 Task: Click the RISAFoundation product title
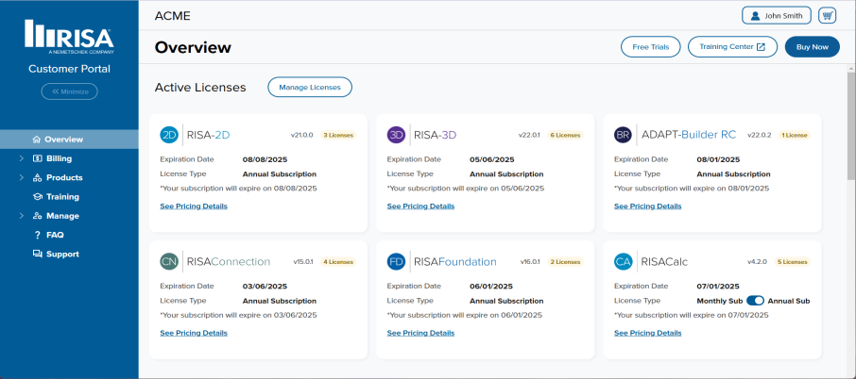point(455,262)
